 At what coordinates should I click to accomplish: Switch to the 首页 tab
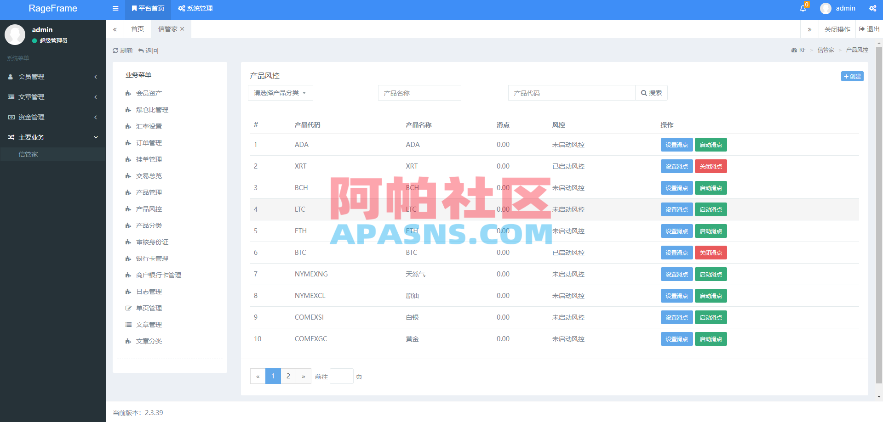[137, 29]
